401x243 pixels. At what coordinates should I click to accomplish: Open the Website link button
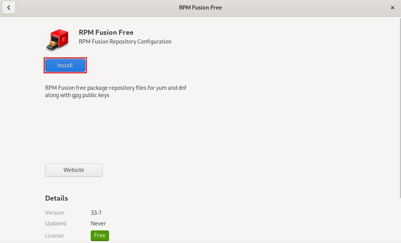(74, 170)
